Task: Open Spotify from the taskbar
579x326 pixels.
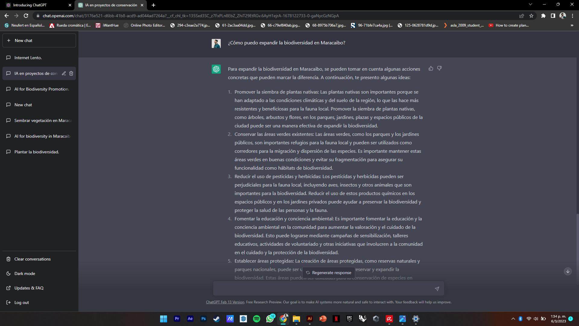Action: click(257, 319)
